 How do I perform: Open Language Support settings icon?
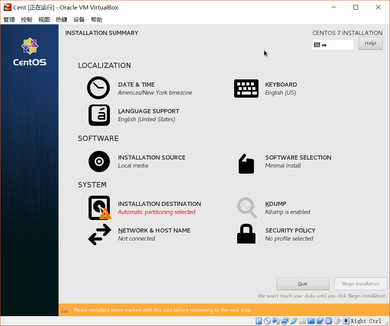click(x=99, y=115)
